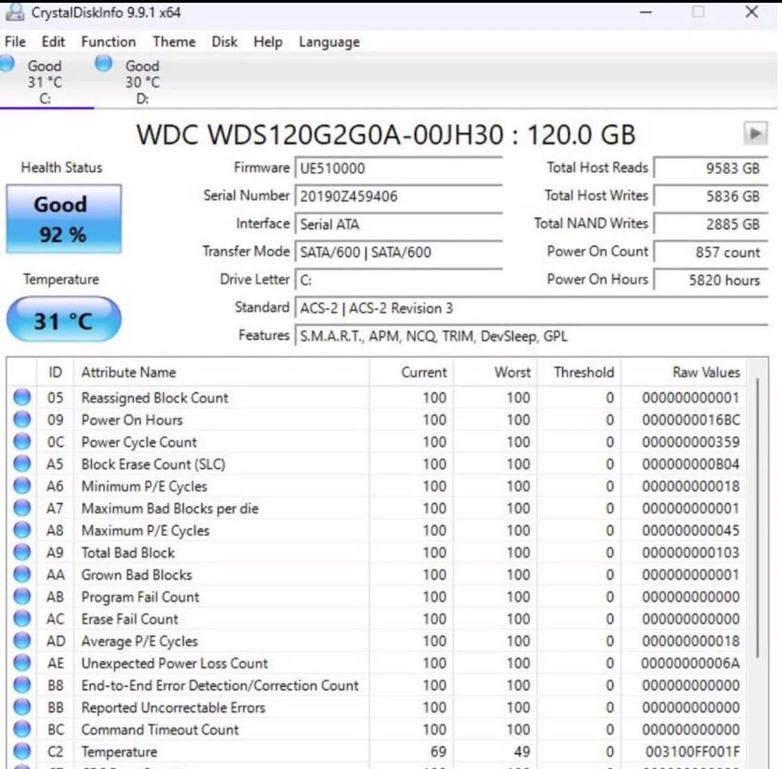Viewport: 782px width, 769px height.
Task: Click the 31 °C temperature button
Action: point(63,320)
